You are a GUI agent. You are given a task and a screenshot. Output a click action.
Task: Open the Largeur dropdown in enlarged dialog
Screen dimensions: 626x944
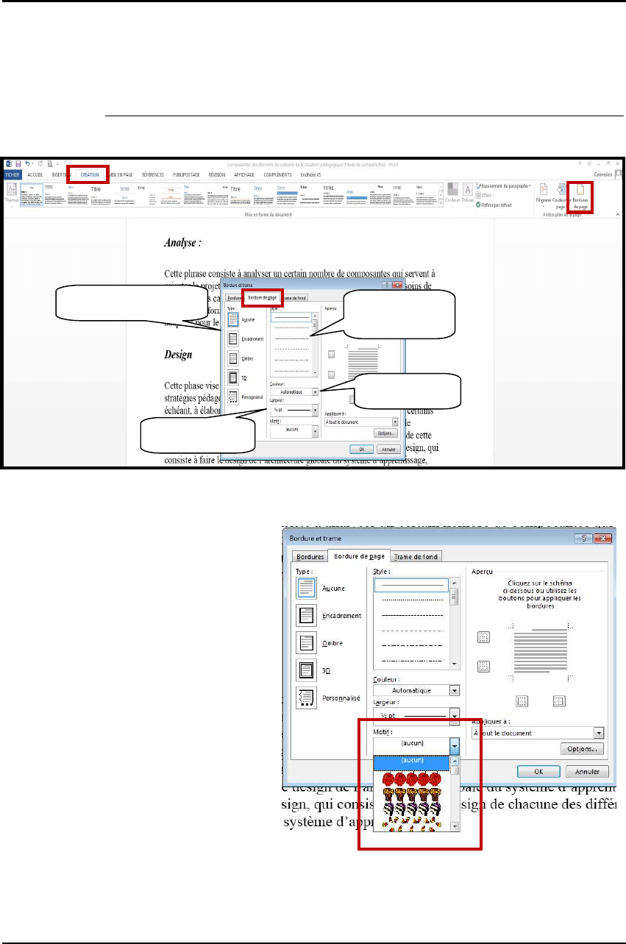click(455, 714)
